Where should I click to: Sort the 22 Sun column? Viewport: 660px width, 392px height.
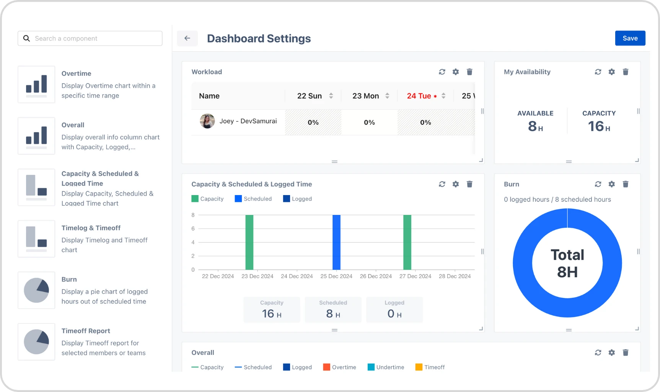click(x=331, y=96)
